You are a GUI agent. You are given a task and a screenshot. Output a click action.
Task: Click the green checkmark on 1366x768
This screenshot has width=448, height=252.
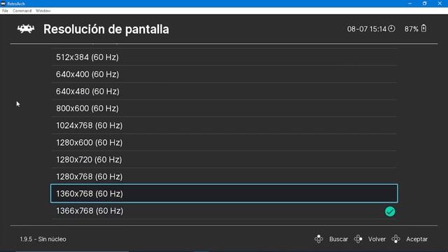click(390, 211)
